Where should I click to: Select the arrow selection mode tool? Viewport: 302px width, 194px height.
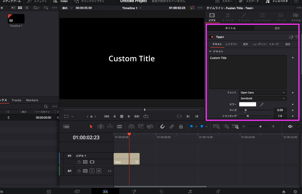[91, 127]
